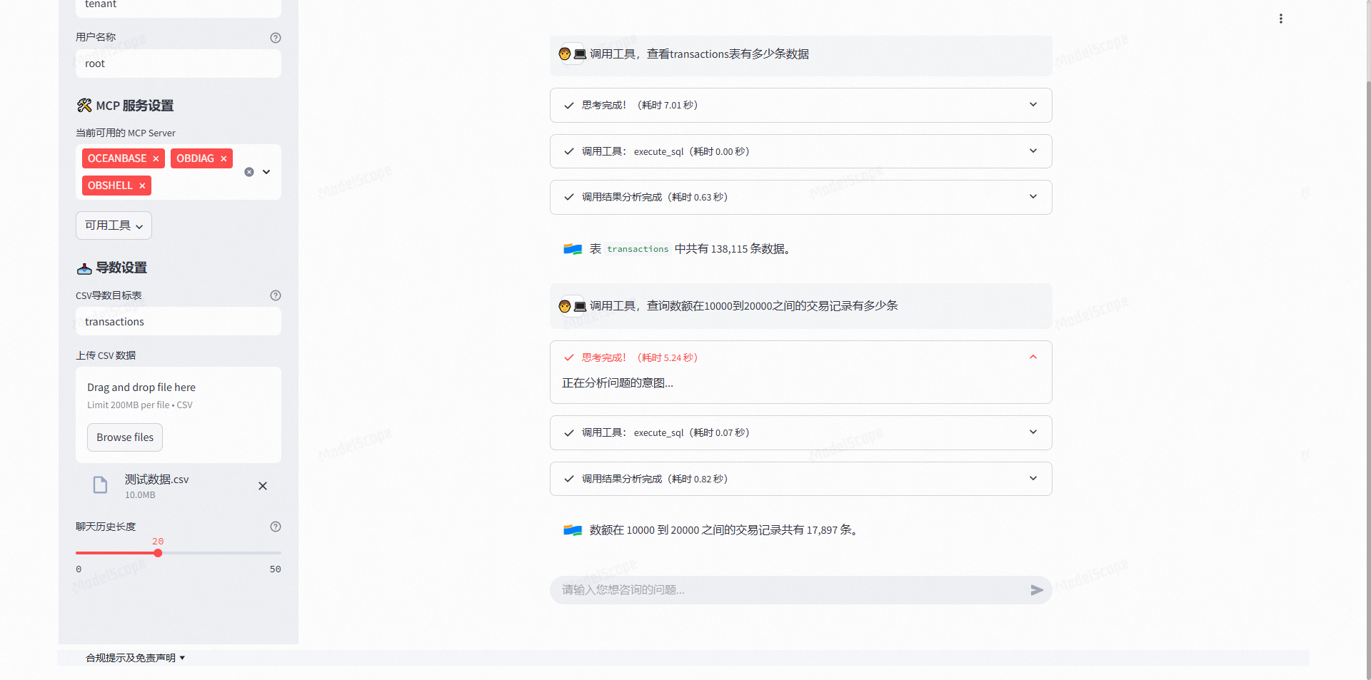Screen dimensions: 1371x680
Task: Expand the first execute_sql tool call details
Action: tap(1033, 151)
